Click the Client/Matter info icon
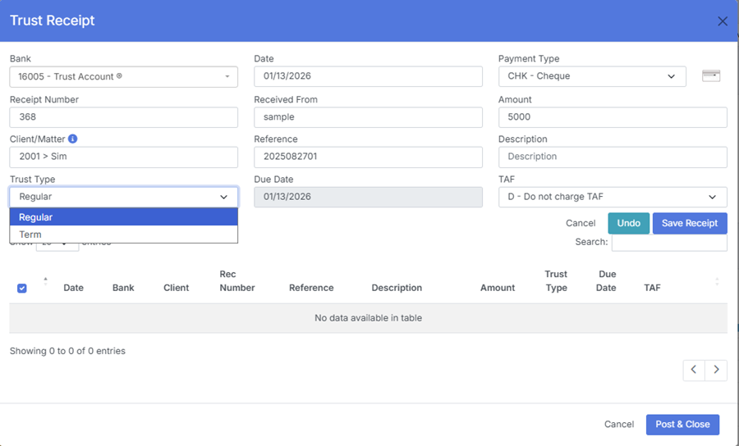The image size is (739, 446). click(73, 139)
